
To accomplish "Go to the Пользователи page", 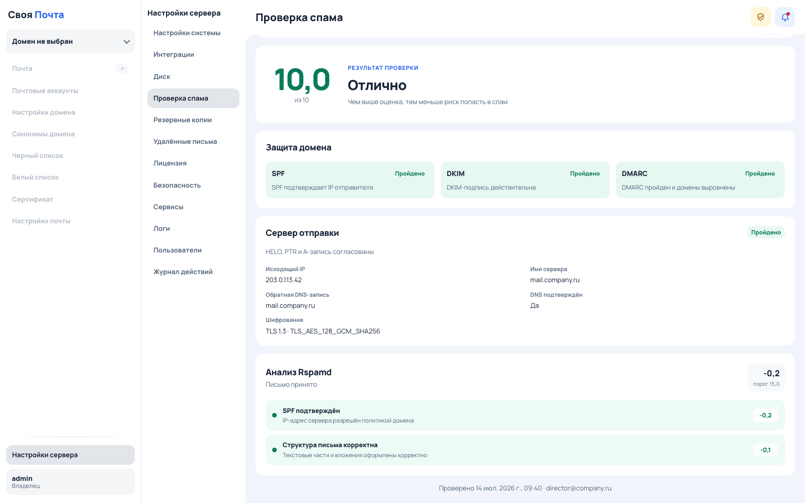I will click(193, 250).
